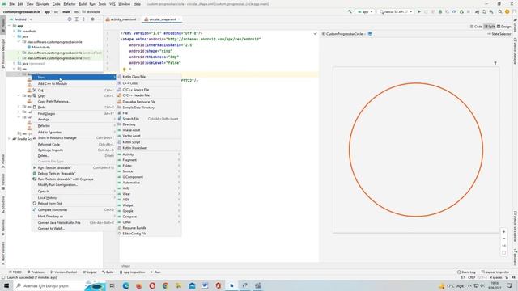Expand the Refactor submenu in context menu
The width and height of the screenshot is (518, 291).
(74, 126)
